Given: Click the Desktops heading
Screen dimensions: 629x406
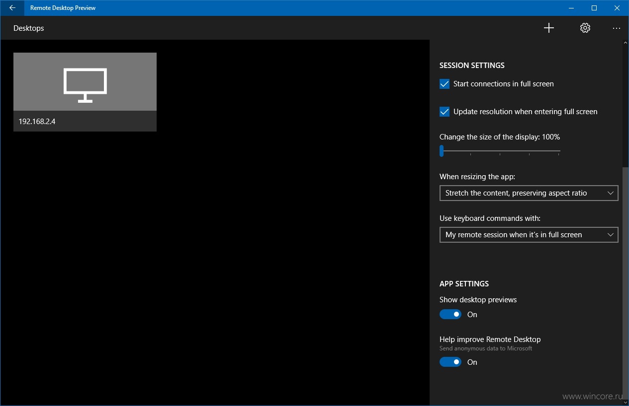Looking at the screenshot, I should (x=29, y=28).
